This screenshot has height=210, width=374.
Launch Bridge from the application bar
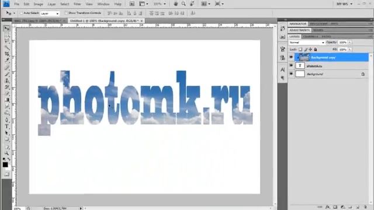pos(132,4)
